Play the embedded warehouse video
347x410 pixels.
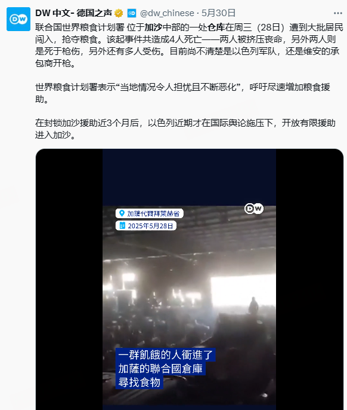point(189,280)
